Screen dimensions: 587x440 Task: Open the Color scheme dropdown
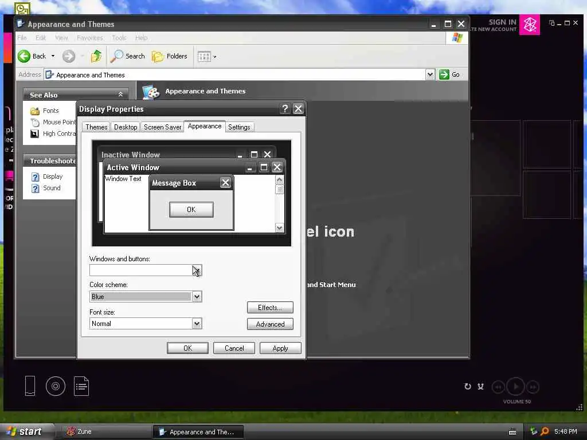(197, 297)
